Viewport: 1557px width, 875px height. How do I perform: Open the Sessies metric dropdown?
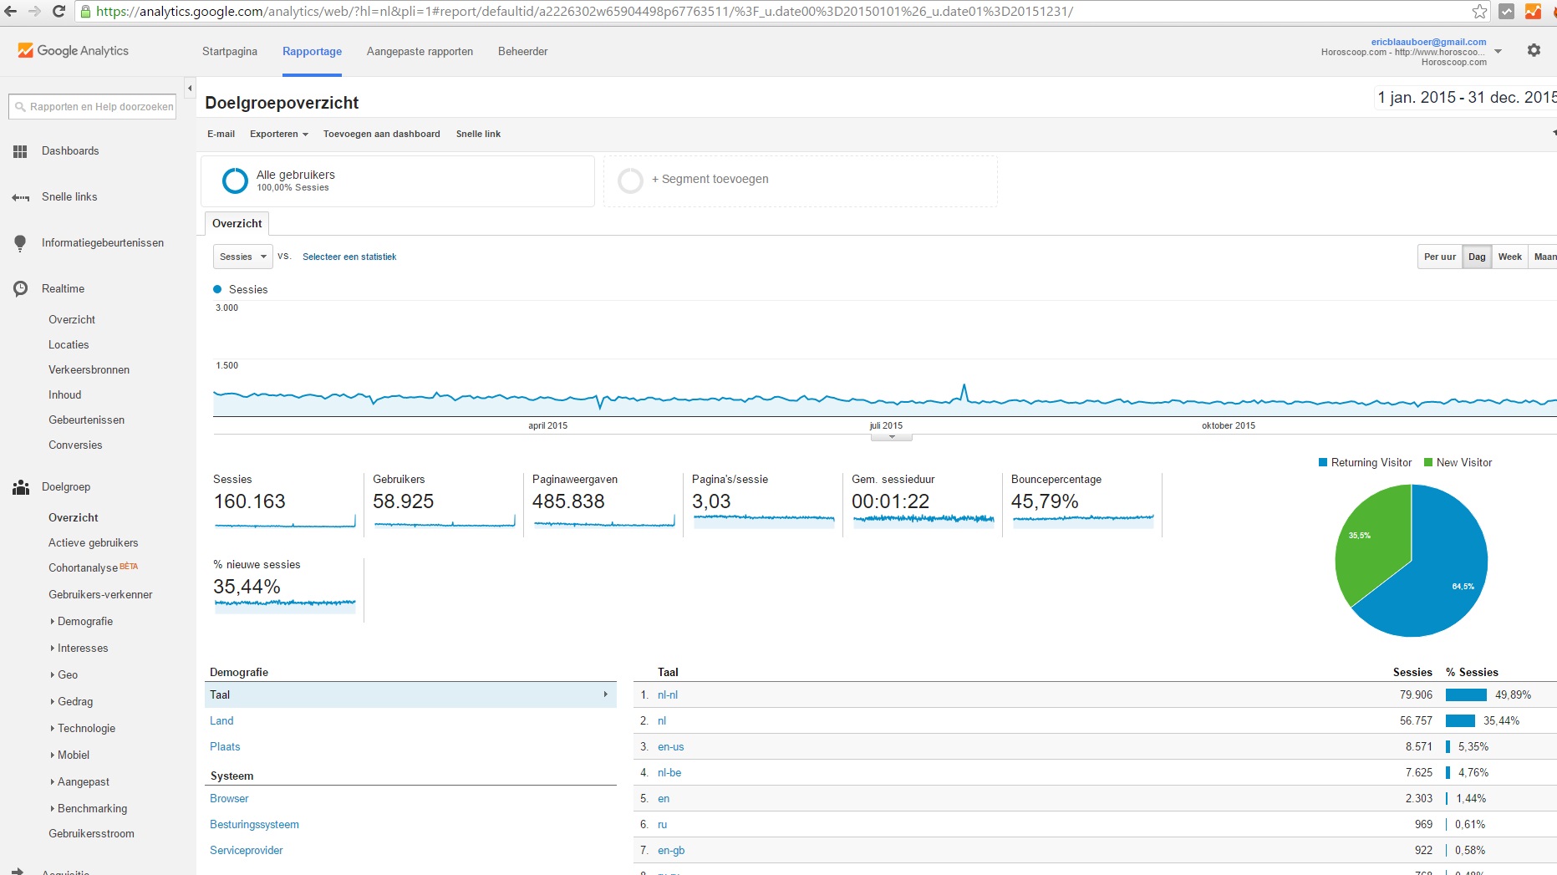(243, 257)
